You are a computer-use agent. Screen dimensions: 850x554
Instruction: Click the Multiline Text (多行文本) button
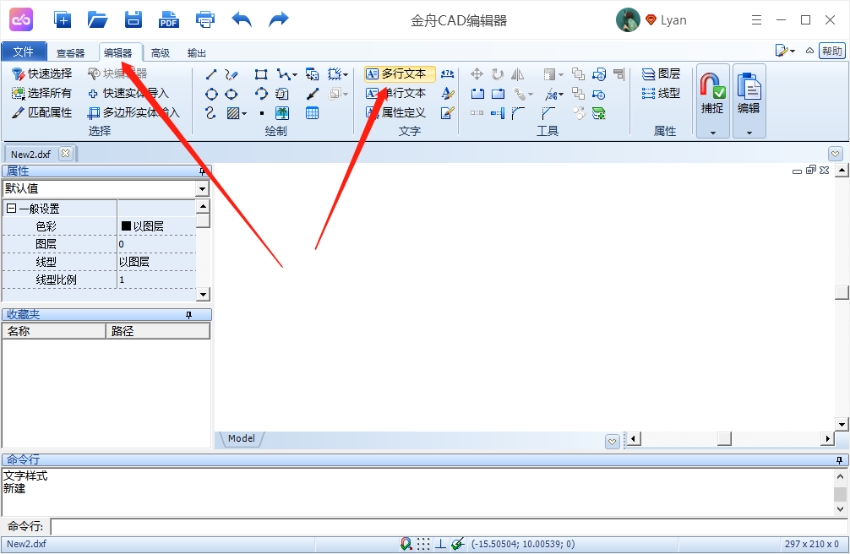click(400, 73)
